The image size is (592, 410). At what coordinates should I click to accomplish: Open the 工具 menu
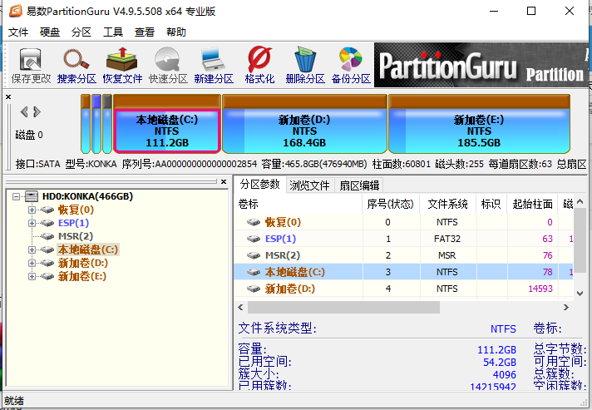tap(113, 32)
